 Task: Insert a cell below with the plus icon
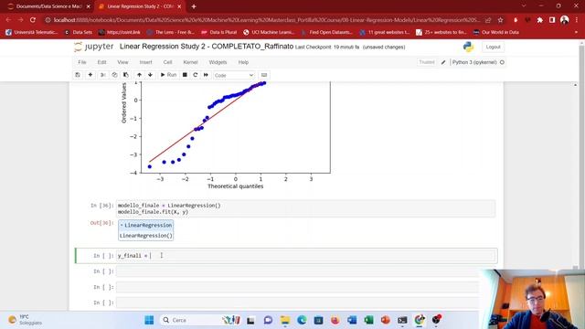90,75
